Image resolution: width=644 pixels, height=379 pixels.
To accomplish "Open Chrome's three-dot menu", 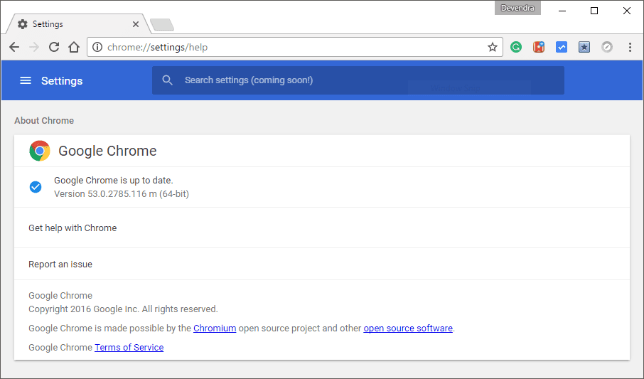I will [630, 47].
